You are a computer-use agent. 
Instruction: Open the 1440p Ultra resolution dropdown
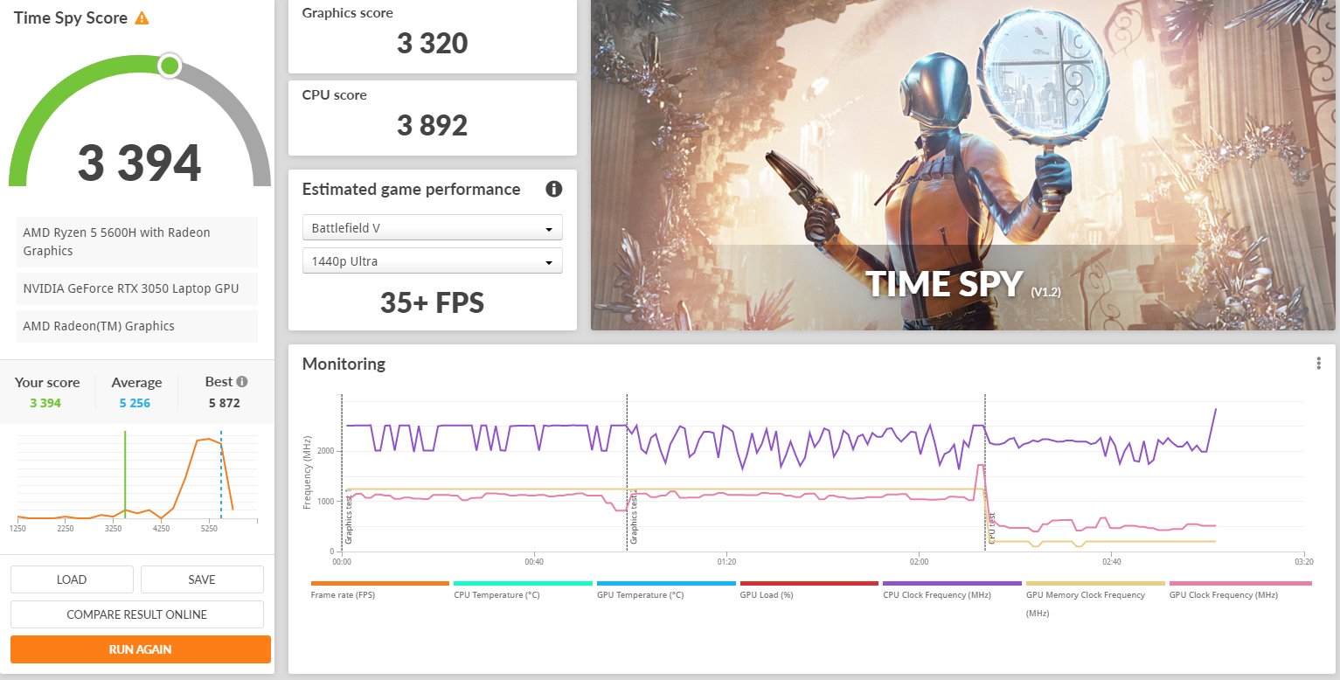click(x=433, y=261)
